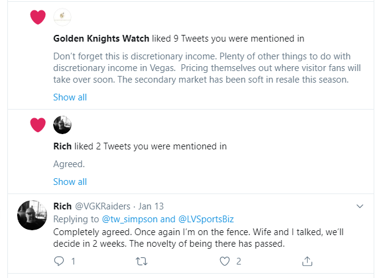Expand Show all under Golden Knights notification
This screenshot has height=278, width=381.
(70, 97)
